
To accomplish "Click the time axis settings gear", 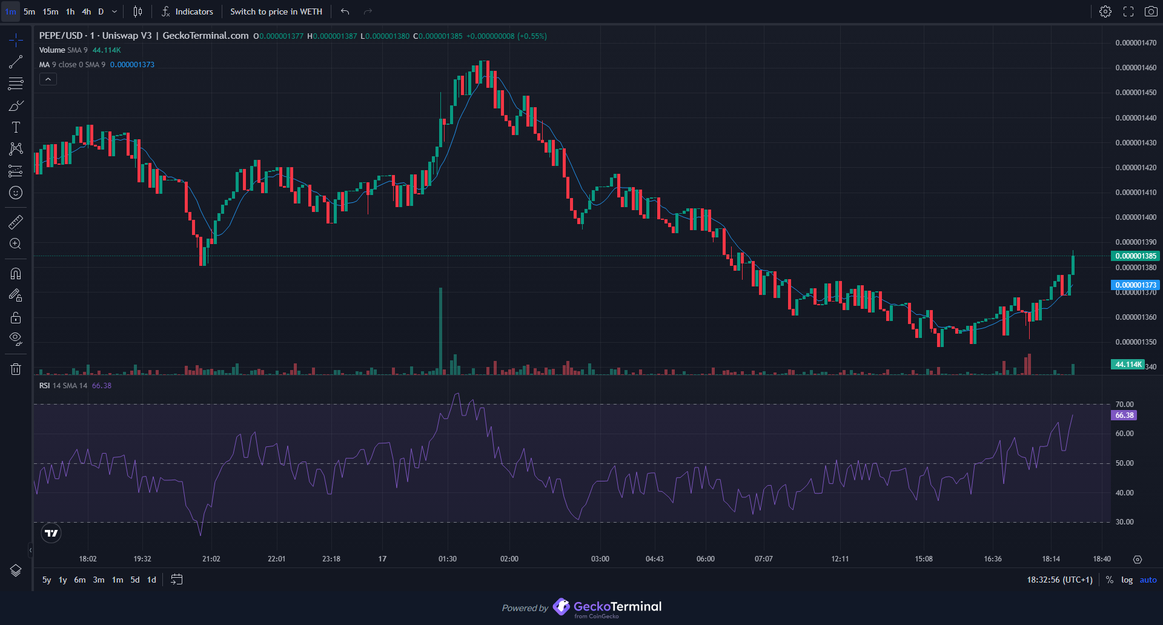I will (x=1138, y=560).
